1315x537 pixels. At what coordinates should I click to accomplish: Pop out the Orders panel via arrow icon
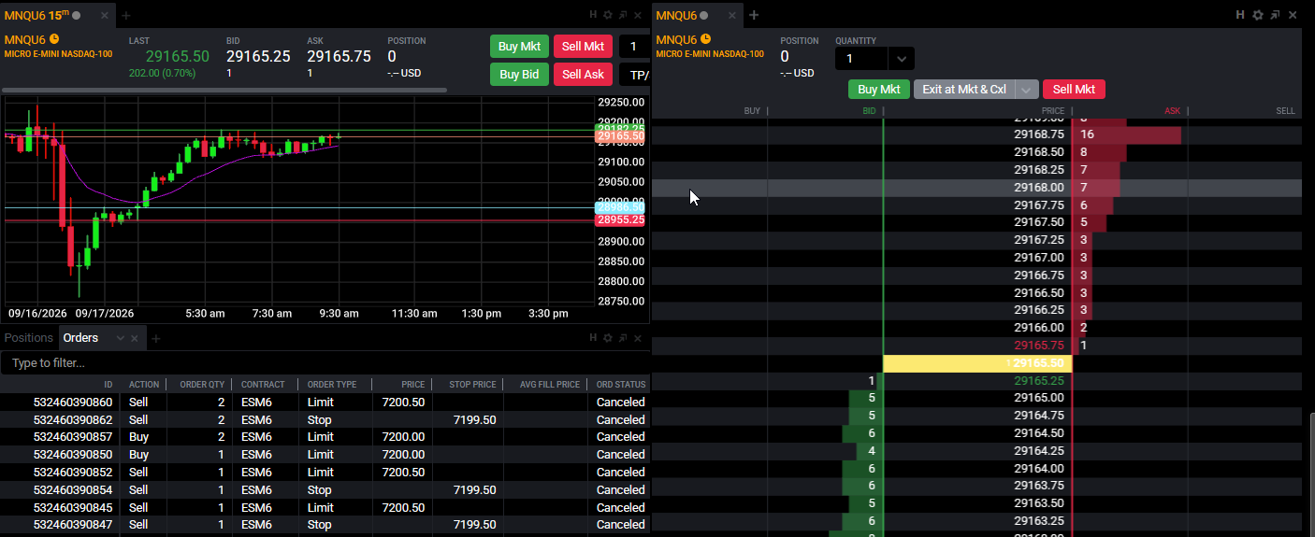pyautogui.click(x=623, y=338)
